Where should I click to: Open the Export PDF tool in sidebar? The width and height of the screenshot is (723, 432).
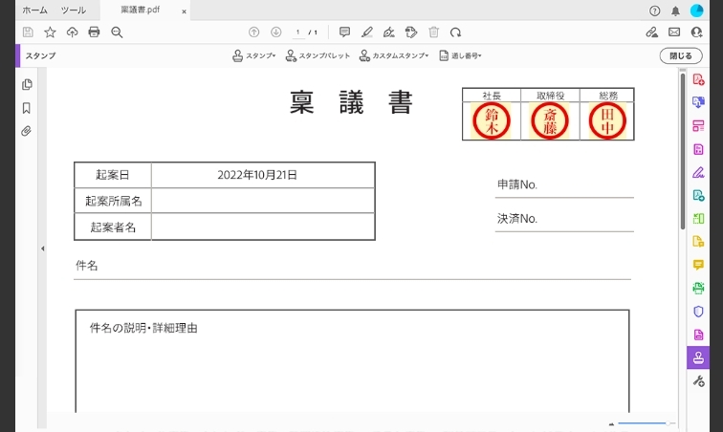click(x=698, y=102)
